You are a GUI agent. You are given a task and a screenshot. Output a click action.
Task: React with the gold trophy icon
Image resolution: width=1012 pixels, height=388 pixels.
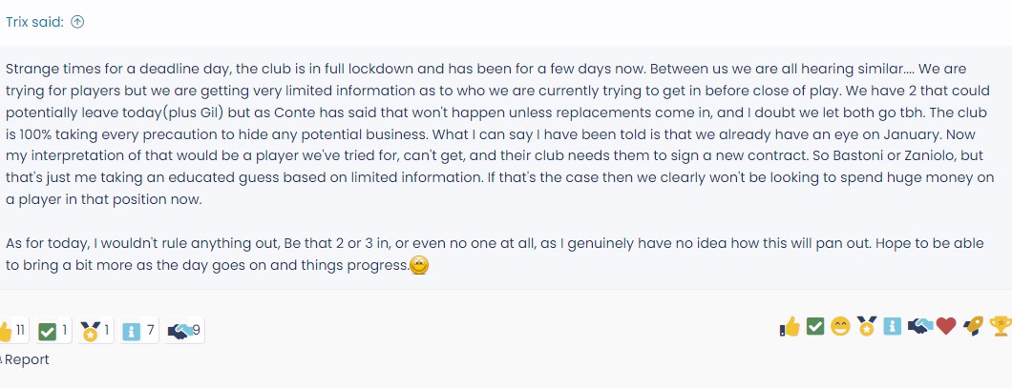tap(1001, 327)
